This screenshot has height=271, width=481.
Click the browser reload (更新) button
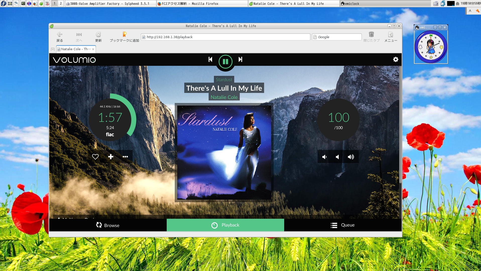[98, 37]
